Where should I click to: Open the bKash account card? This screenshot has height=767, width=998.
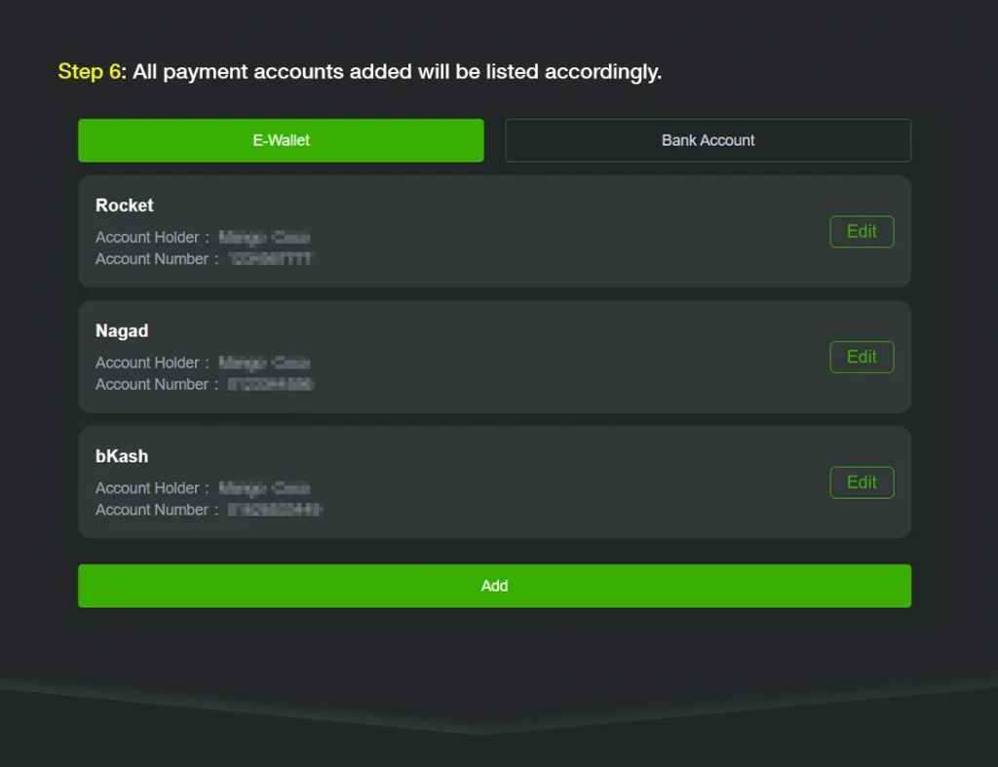tap(494, 481)
